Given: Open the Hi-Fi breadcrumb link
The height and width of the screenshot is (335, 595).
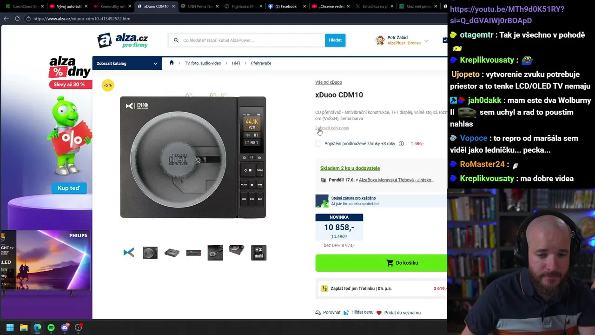Looking at the screenshot, I should click(236, 63).
